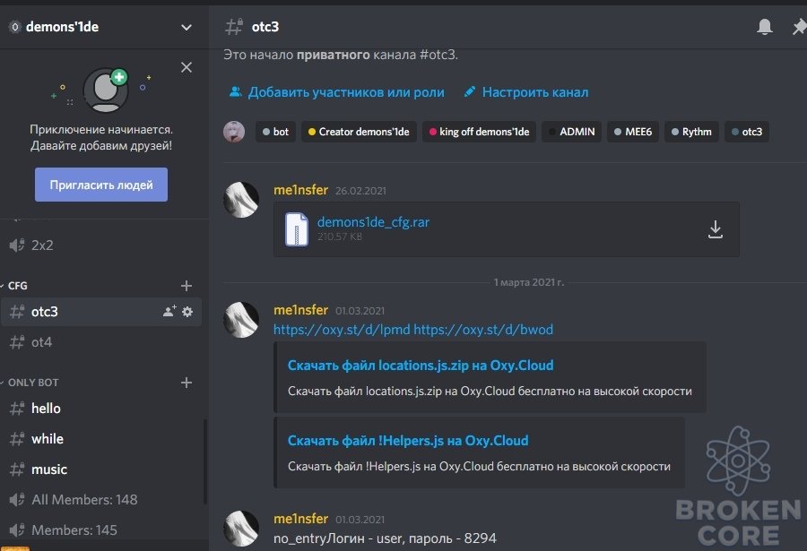Viewport: 807px width, 551px height.
Task: Click the Пригласить людей button
Action: (101, 185)
